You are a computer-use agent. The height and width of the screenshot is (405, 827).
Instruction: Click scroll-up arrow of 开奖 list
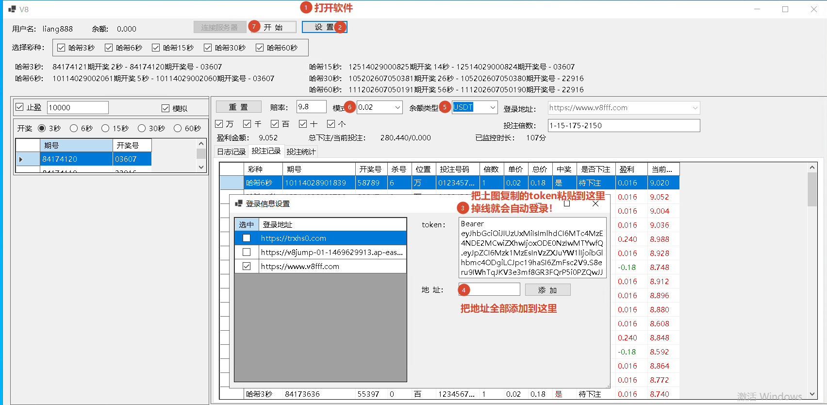(x=201, y=144)
